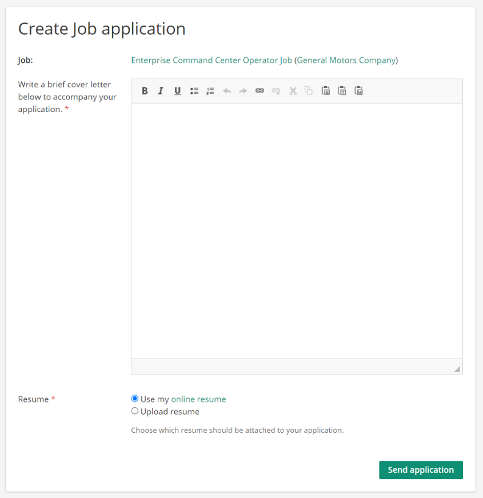Toggle underline formatting
The height and width of the screenshot is (498, 483).
(x=177, y=91)
